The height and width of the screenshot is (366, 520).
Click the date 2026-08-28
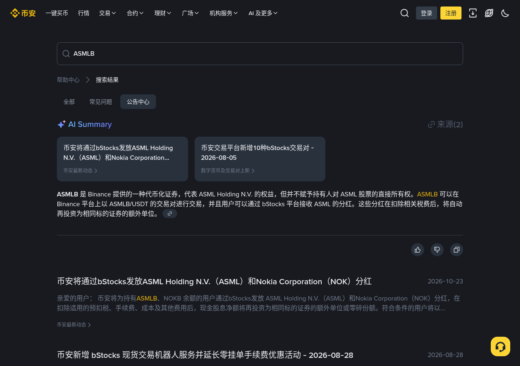click(x=445, y=355)
